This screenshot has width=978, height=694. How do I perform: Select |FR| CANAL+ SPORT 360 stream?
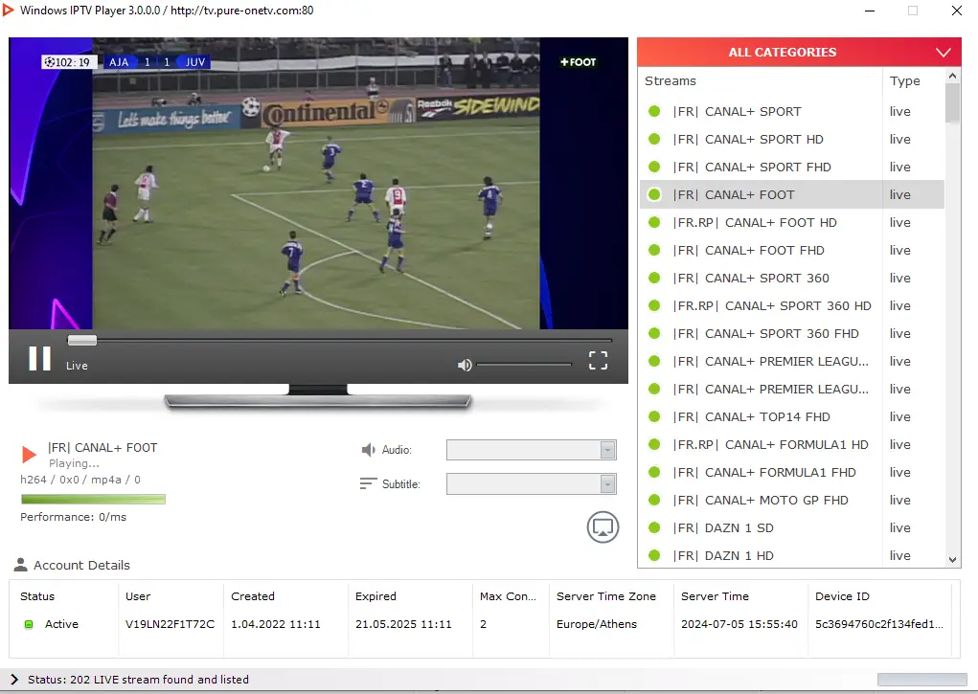pyautogui.click(x=792, y=279)
